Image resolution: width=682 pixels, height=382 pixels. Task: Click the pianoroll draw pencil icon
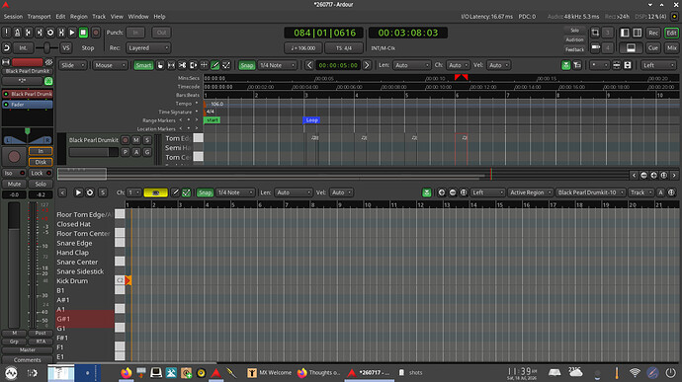(175, 192)
